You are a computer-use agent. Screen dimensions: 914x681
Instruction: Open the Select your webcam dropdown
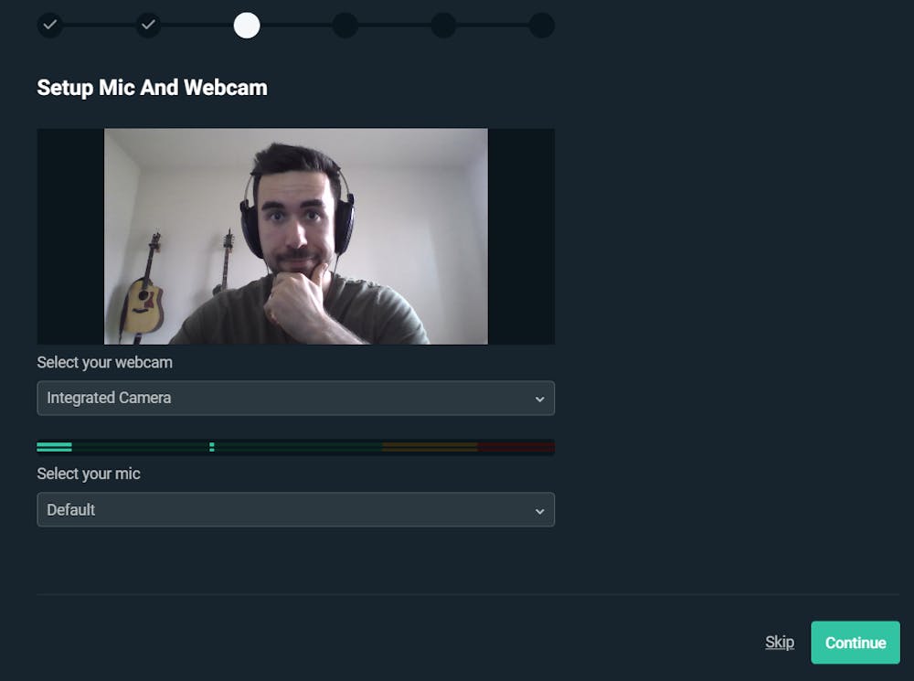point(295,399)
